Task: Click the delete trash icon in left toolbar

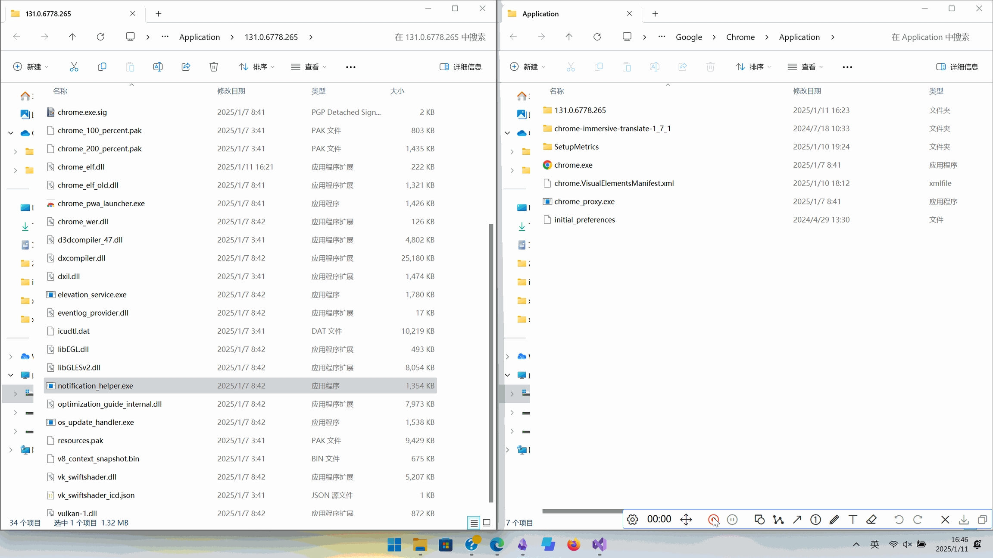Action: tap(214, 67)
